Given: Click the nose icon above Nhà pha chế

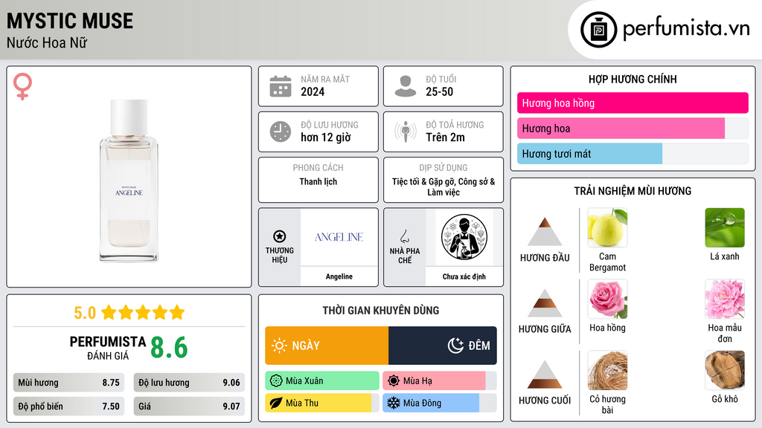Looking at the screenshot, I should [x=404, y=236].
